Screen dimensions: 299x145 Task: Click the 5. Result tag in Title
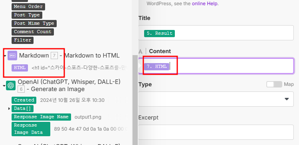[159, 34]
